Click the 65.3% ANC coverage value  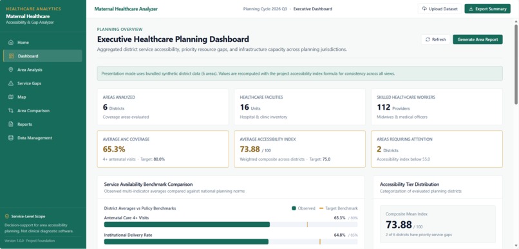pyautogui.click(x=114, y=149)
